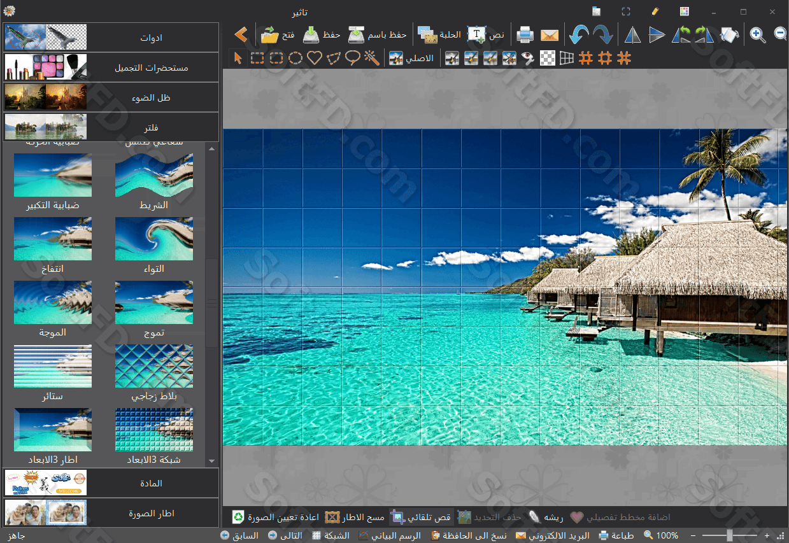Apply the بلاط زجاجي glass tile filter
The image size is (789, 543).
click(154, 366)
